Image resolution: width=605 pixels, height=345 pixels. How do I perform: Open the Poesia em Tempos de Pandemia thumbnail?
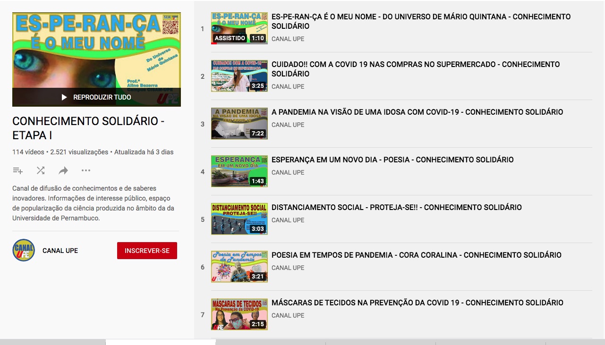click(239, 267)
